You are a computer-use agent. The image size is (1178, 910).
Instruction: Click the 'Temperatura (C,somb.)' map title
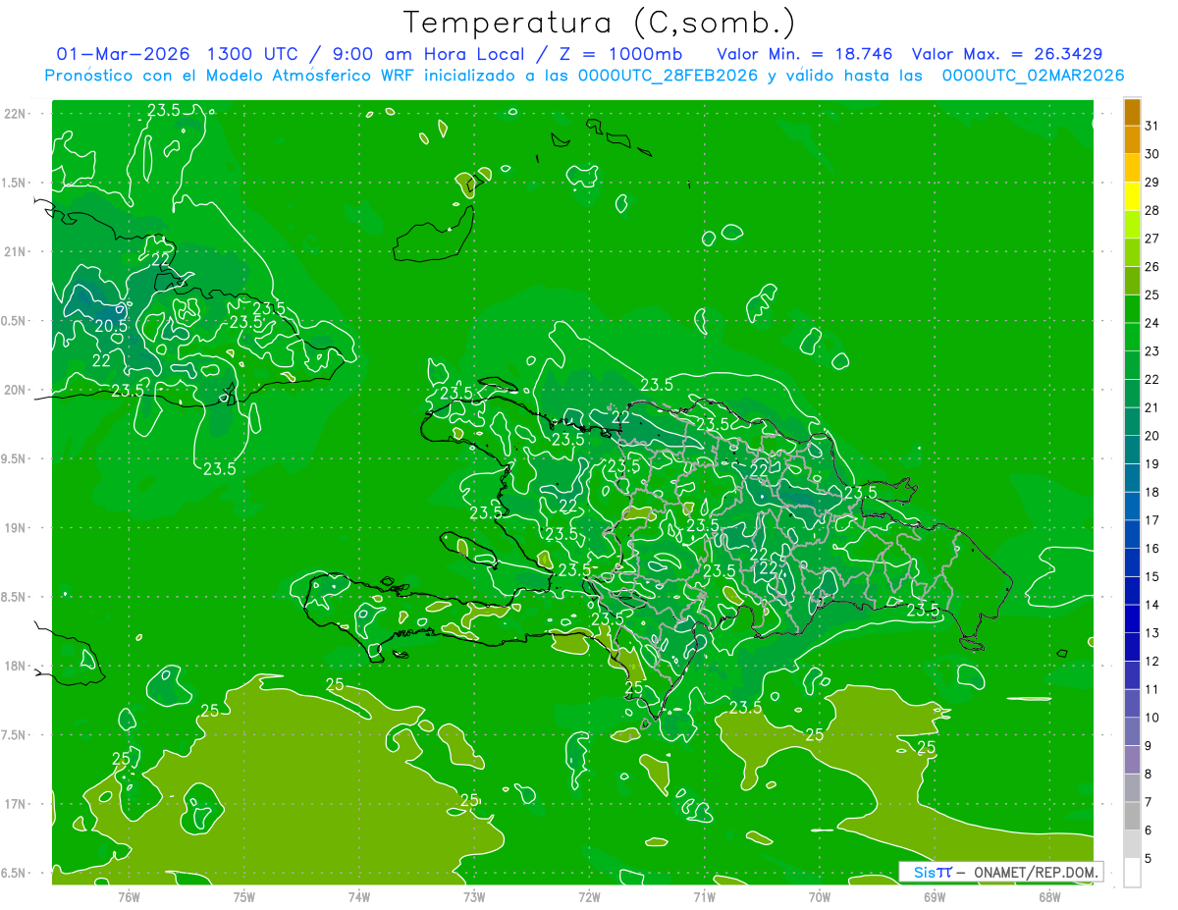coord(600,24)
